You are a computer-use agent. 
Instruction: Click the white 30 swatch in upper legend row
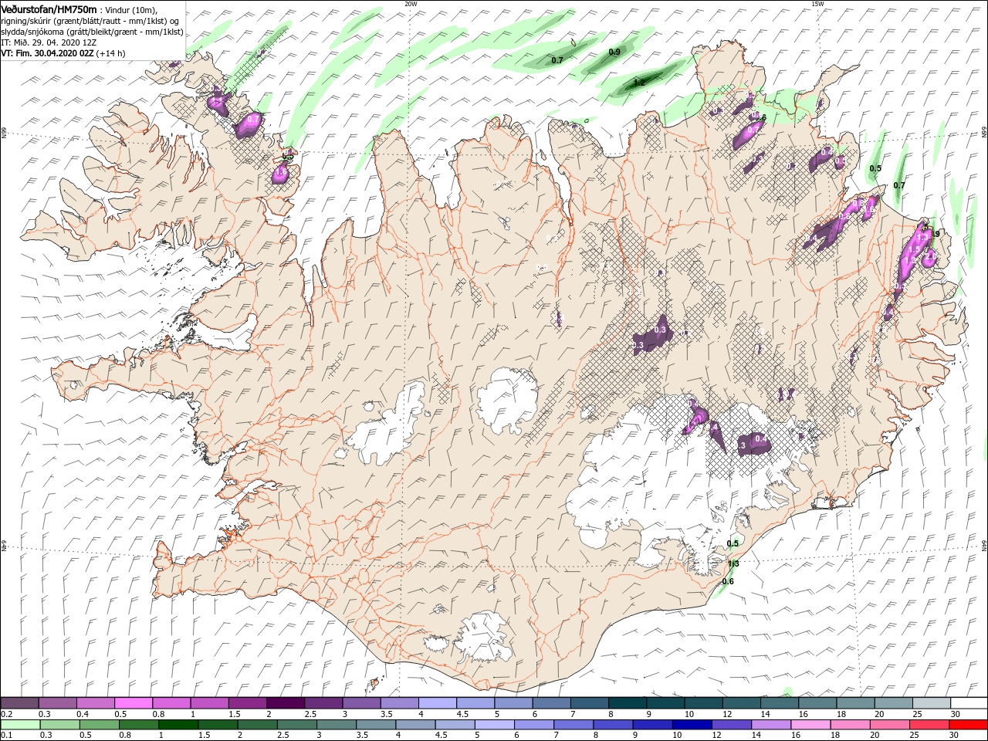point(969,703)
